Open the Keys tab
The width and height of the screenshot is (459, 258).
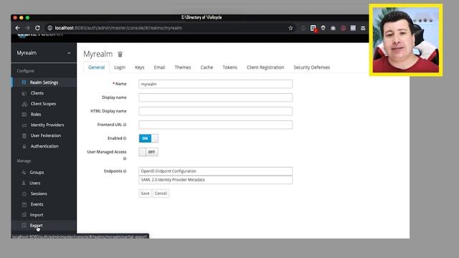click(139, 67)
